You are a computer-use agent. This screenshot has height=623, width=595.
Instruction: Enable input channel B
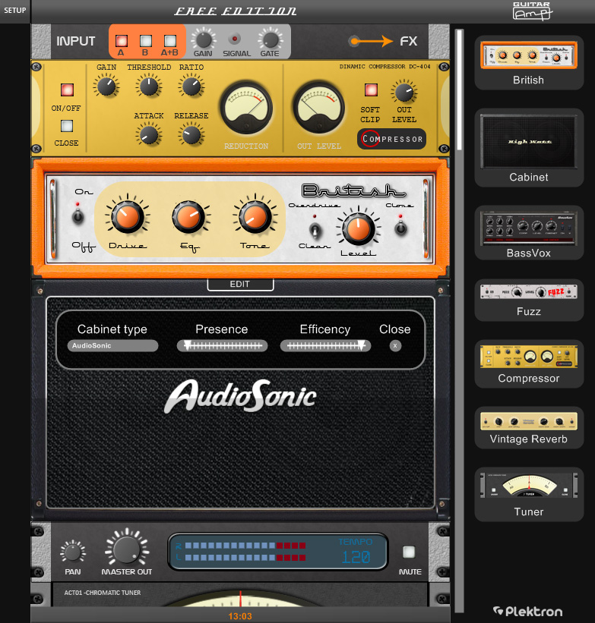coord(145,41)
